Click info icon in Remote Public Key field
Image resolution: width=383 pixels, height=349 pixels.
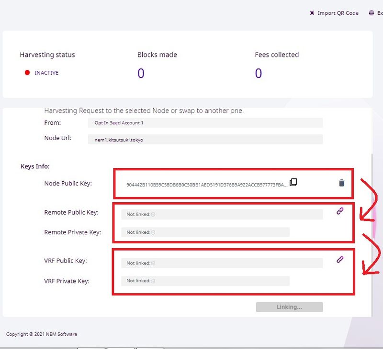point(153,215)
